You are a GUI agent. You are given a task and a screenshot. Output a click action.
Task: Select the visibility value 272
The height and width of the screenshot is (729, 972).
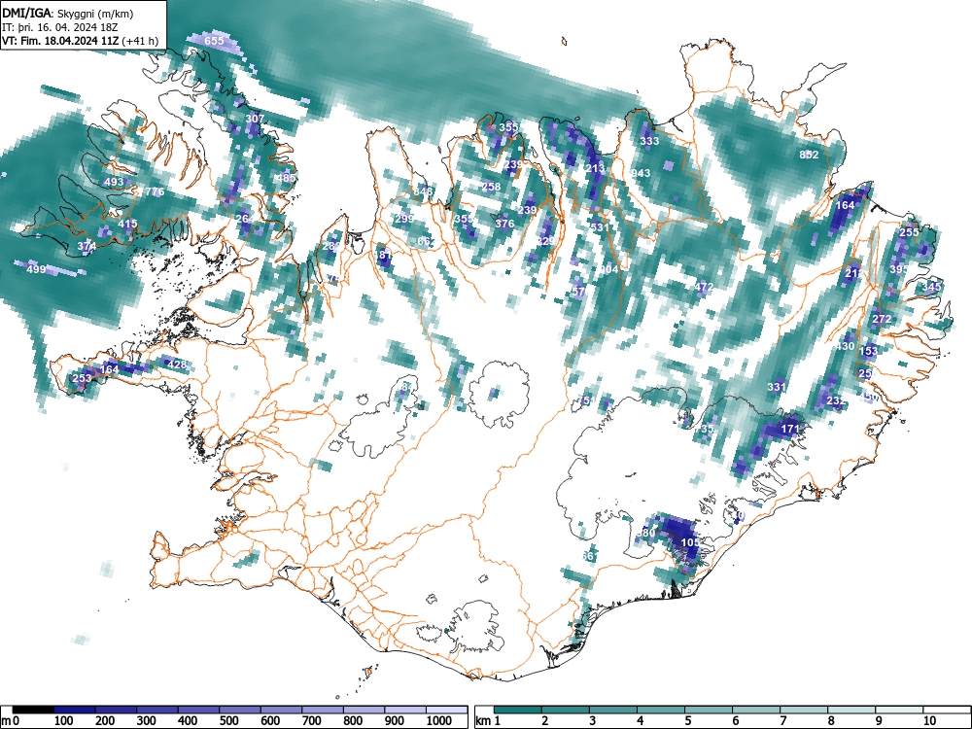pos(882,319)
